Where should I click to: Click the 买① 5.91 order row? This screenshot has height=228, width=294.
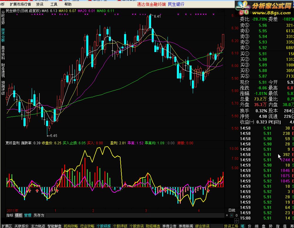click(x=267, y=54)
